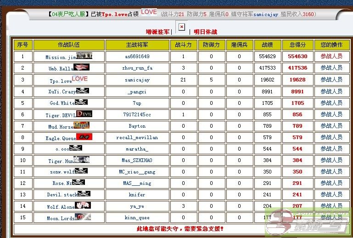Click the Mission.jim team badge icon
Screen dimensions: 353x238
(84, 56)
